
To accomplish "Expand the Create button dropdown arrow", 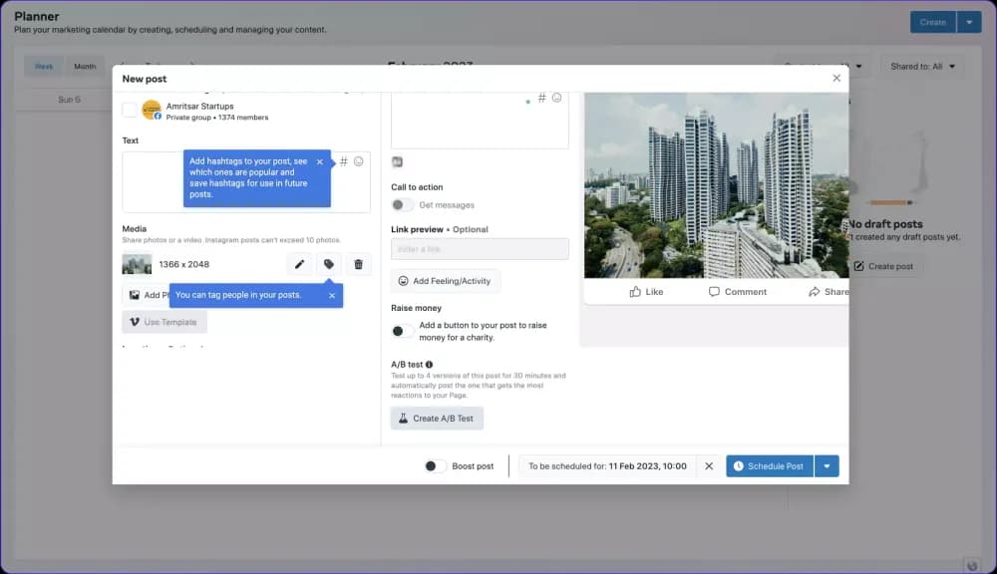I will (969, 22).
